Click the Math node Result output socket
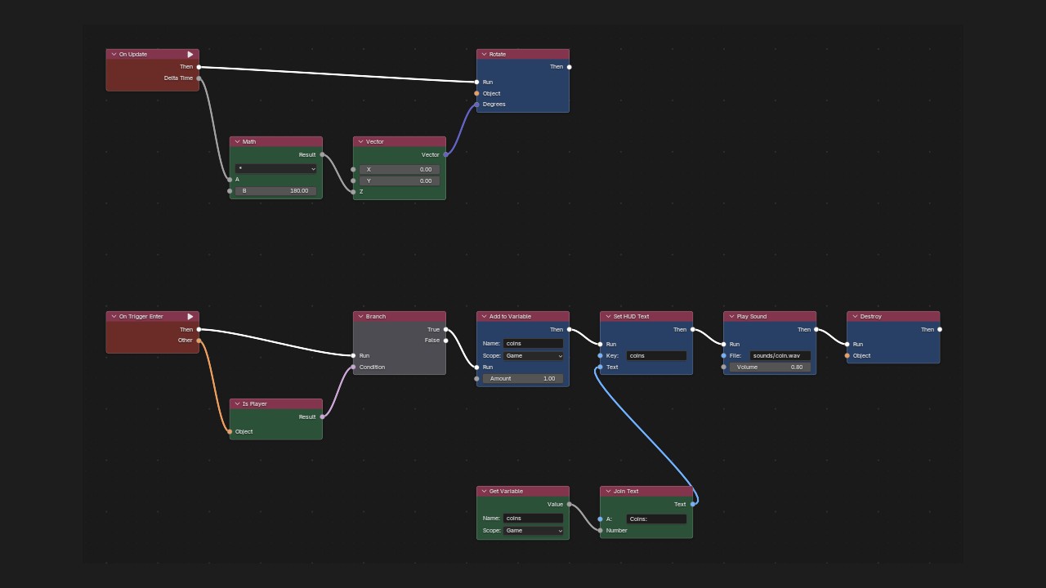The height and width of the screenshot is (588, 1046). (x=322, y=155)
